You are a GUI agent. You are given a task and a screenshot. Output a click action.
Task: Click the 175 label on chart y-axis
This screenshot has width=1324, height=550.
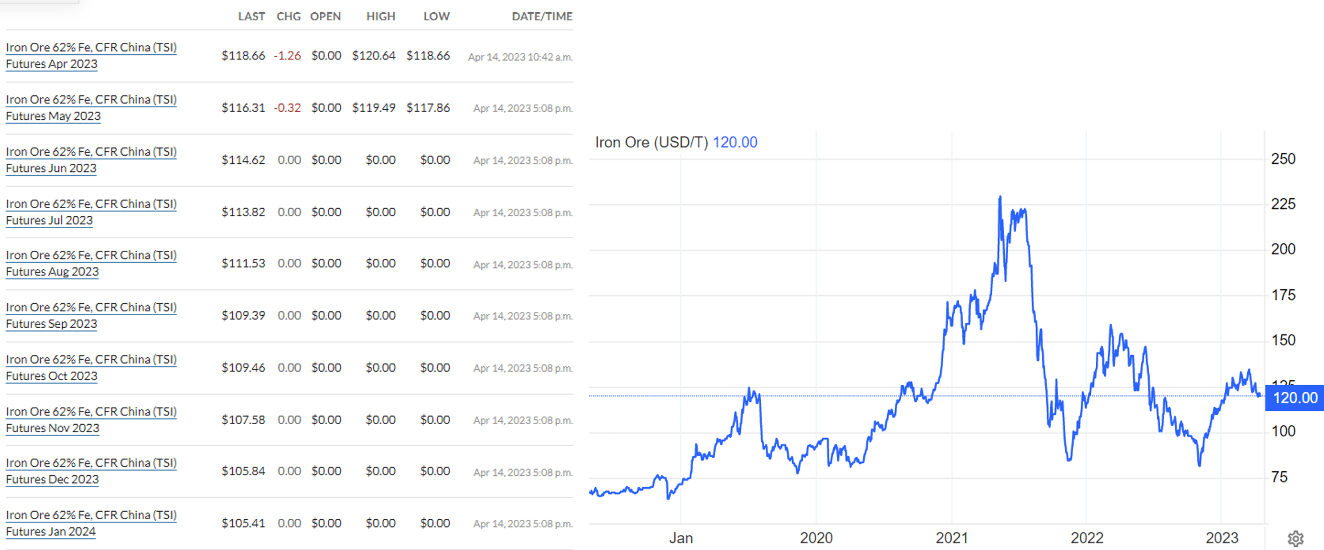1283,295
